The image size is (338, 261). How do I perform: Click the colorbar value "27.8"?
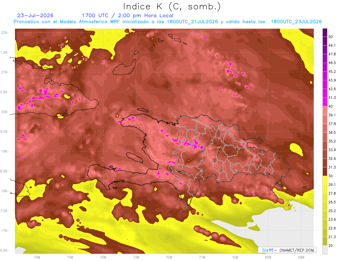pos(332,193)
